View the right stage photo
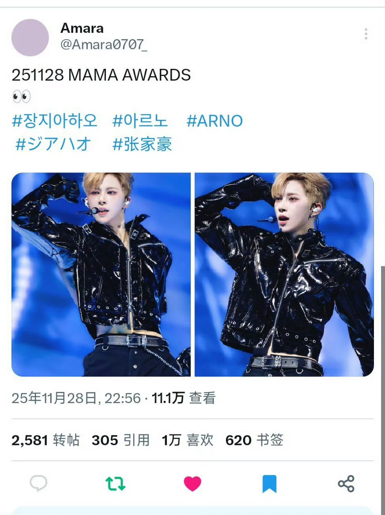Screen dimensions: 385x515 coord(284,275)
